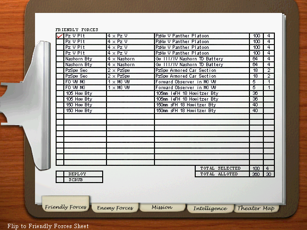Click the second FO VW MG name cell
The image size is (307, 230).
tap(85, 87)
